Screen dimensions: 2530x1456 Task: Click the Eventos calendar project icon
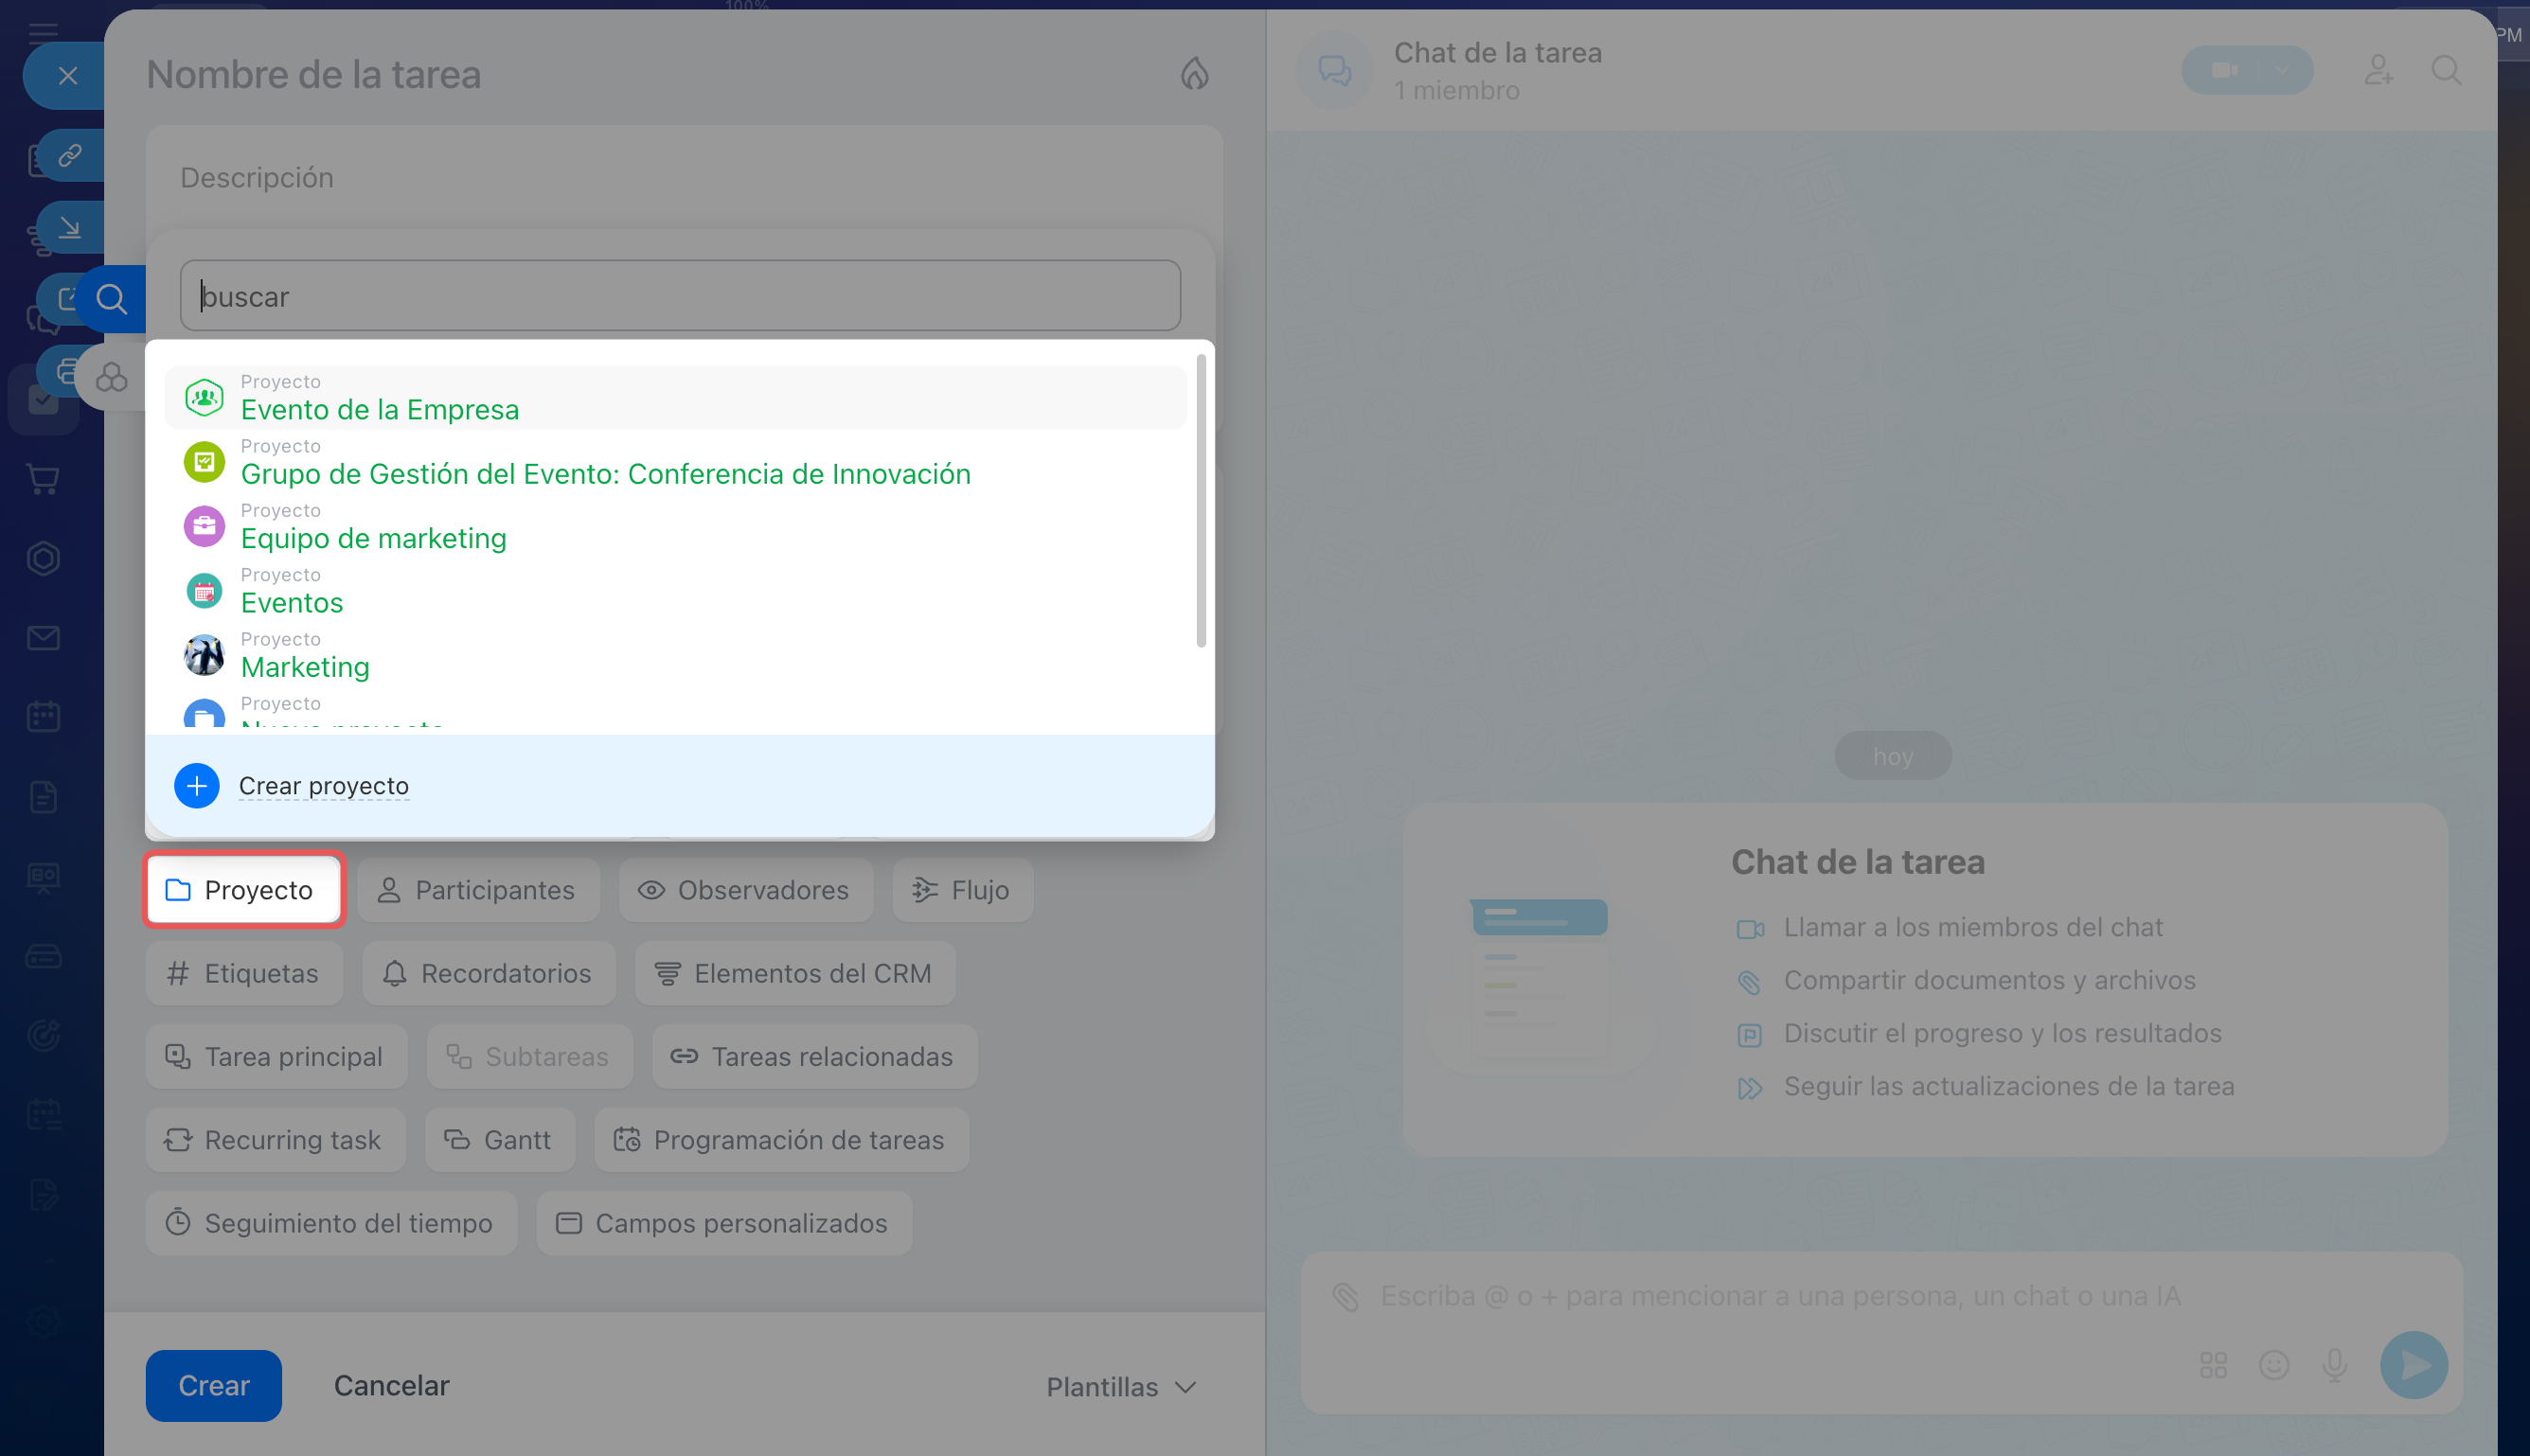[x=204, y=591]
